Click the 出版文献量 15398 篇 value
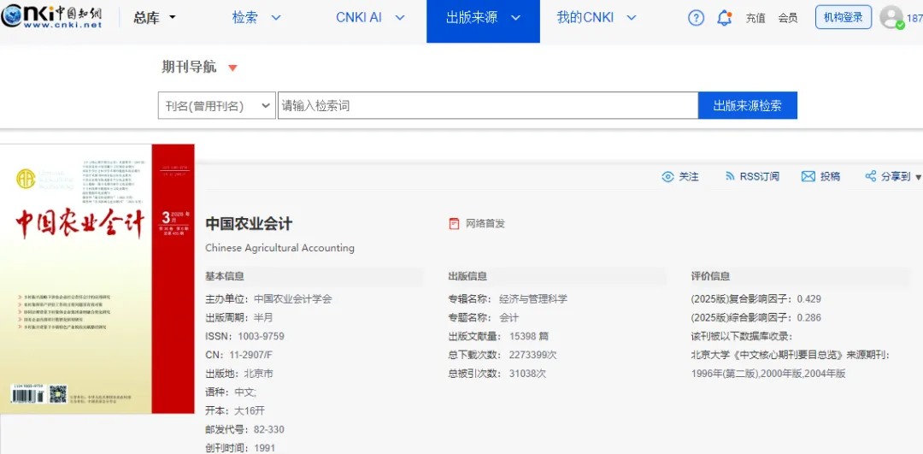This screenshot has width=923, height=454. point(529,337)
